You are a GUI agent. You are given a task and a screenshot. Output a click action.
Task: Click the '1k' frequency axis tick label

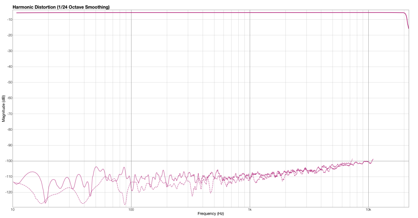(x=250, y=210)
